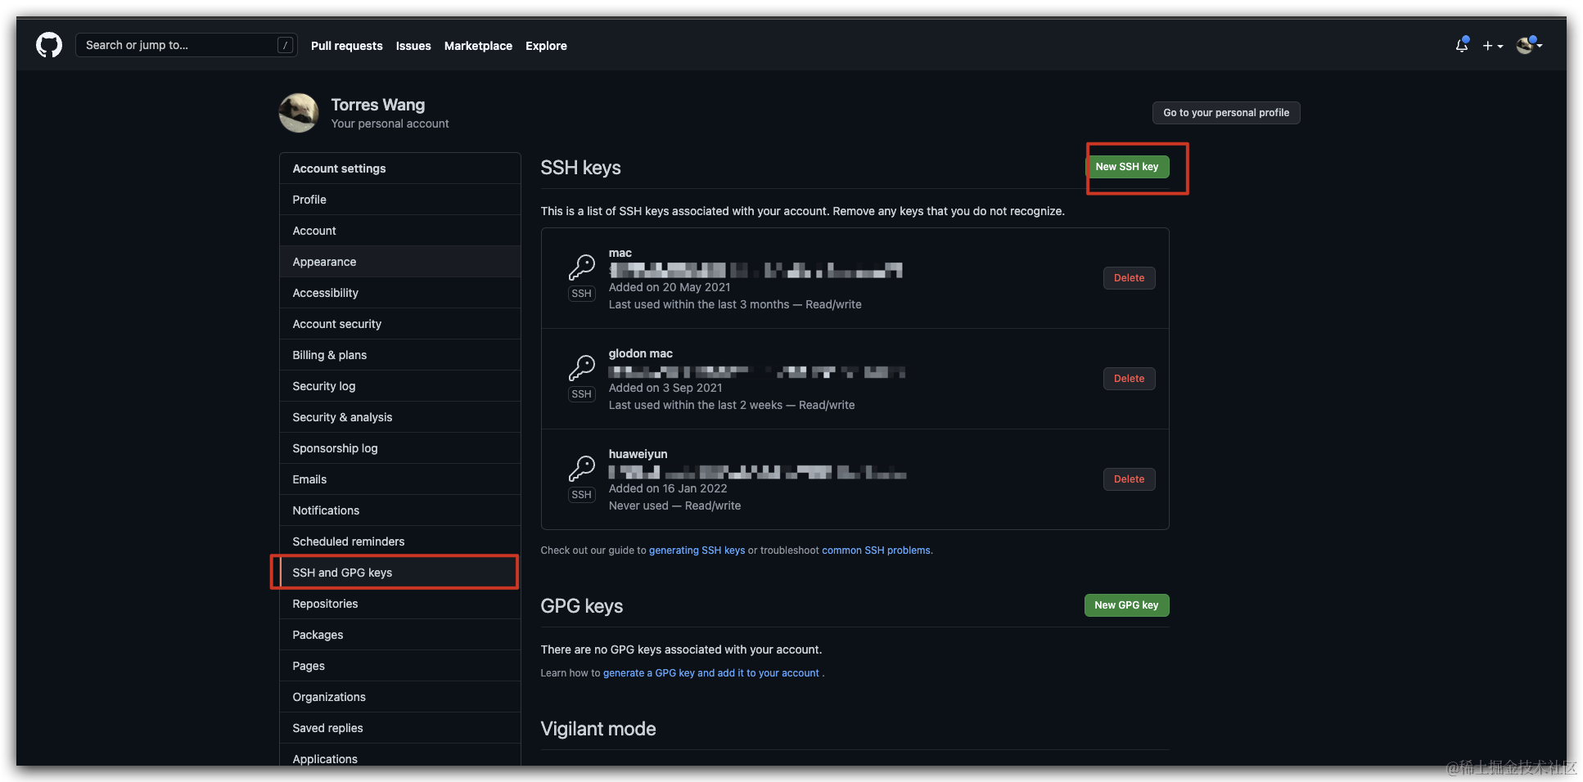The height and width of the screenshot is (782, 1583).
Task: Open Pages settings
Action: [x=399, y=666]
